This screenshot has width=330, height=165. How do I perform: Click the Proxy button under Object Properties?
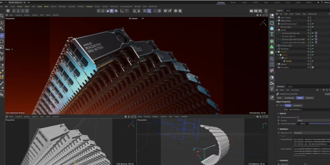[x=288, y=106]
